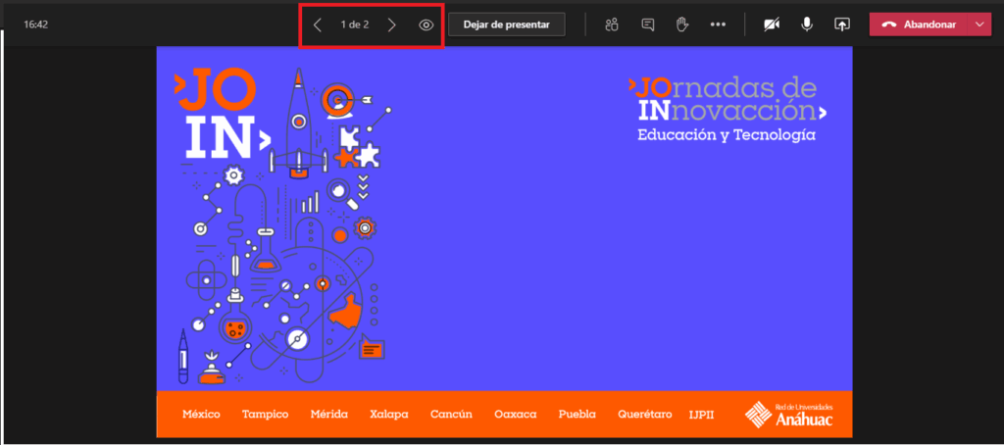Image resolution: width=1004 pixels, height=445 pixels.
Task: Click Dejar de presentar button
Action: pyautogui.click(x=506, y=25)
